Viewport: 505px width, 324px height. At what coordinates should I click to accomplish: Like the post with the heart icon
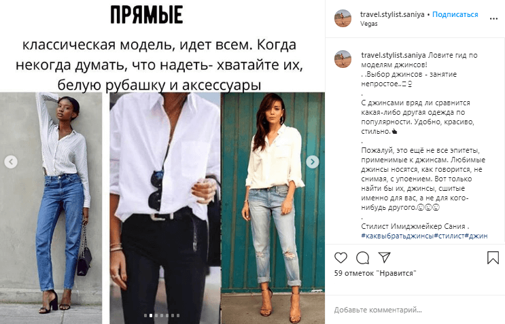(x=341, y=257)
